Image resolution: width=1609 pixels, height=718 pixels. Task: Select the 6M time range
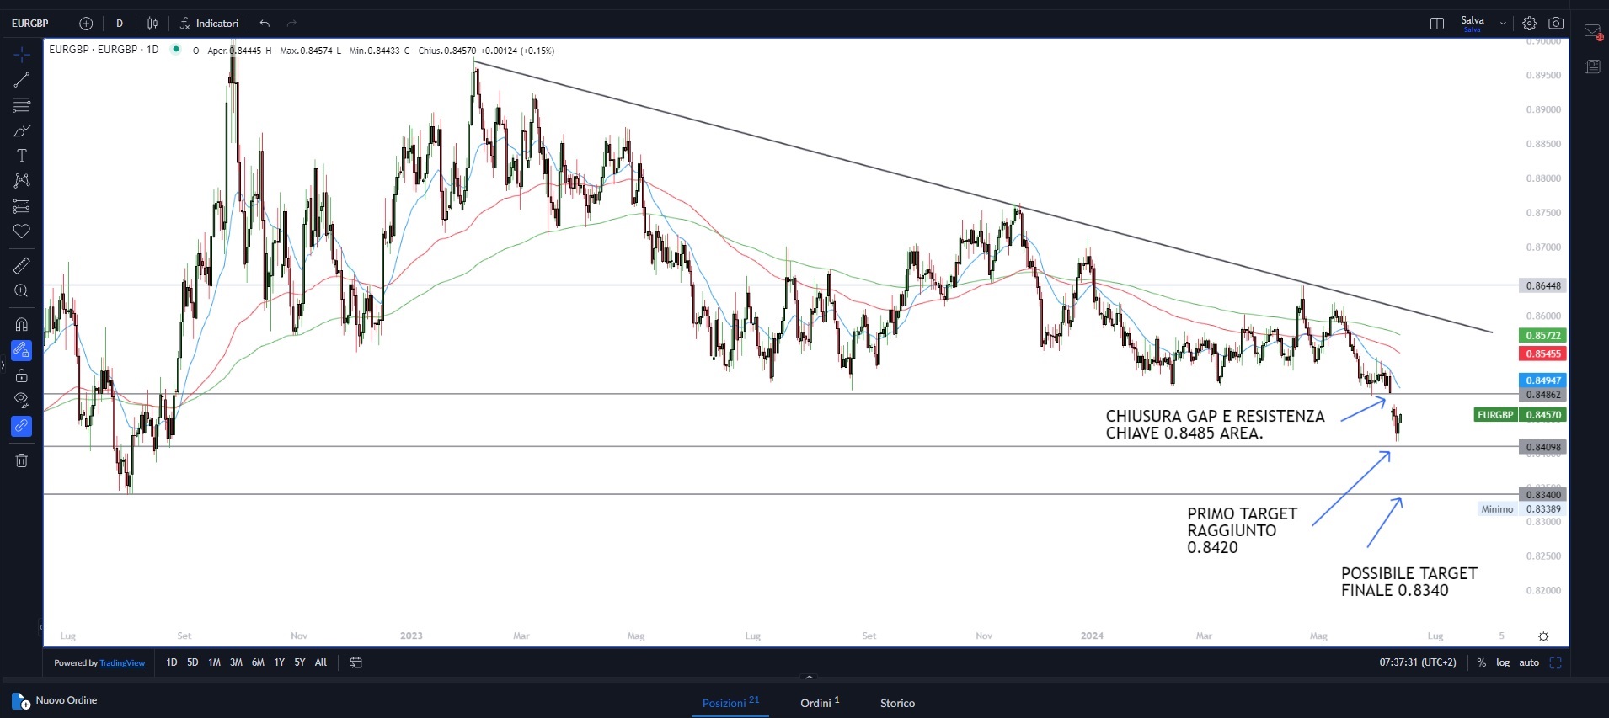(258, 662)
